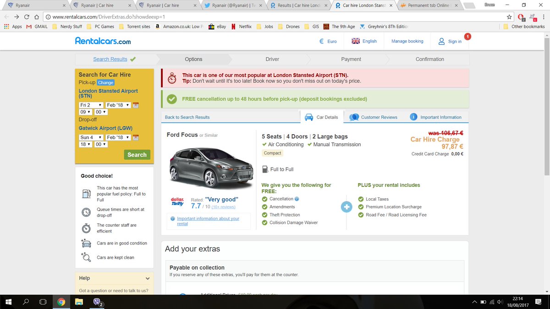The height and width of the screenshot is (309, 550).
Task: Click the Cancellation info icon
Action: tap(297, 199)
